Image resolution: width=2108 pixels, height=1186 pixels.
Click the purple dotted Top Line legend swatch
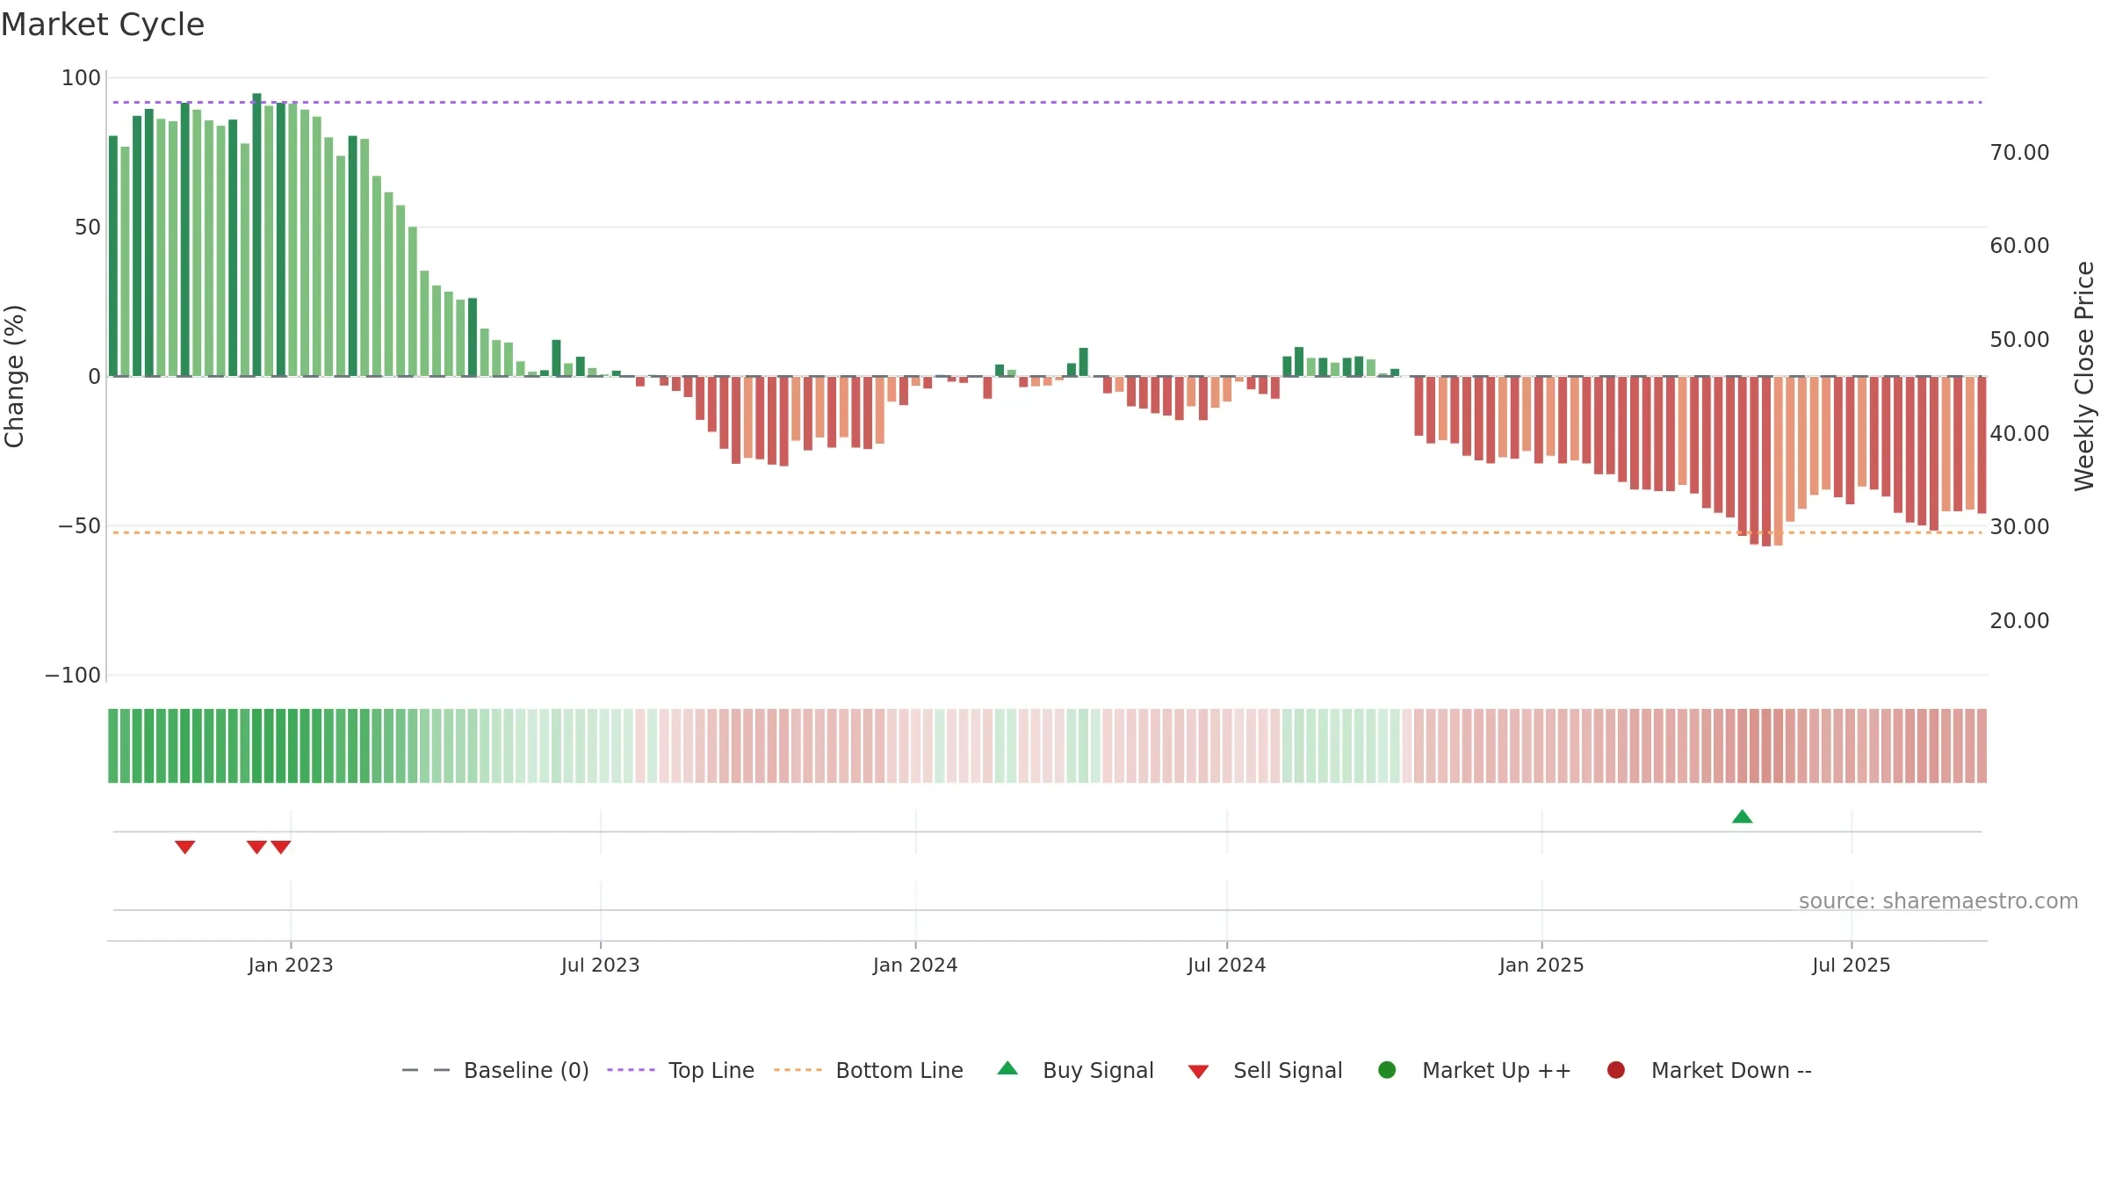pyautogui.click(x=631, y=1070)
